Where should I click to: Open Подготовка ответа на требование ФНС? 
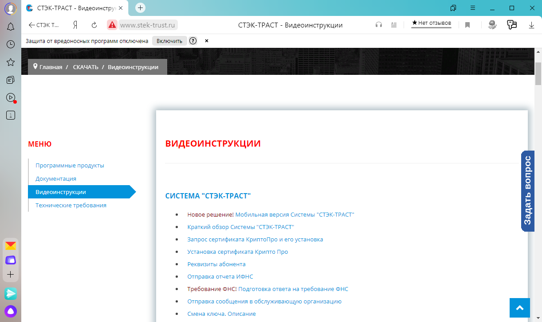tap(293, 289)
